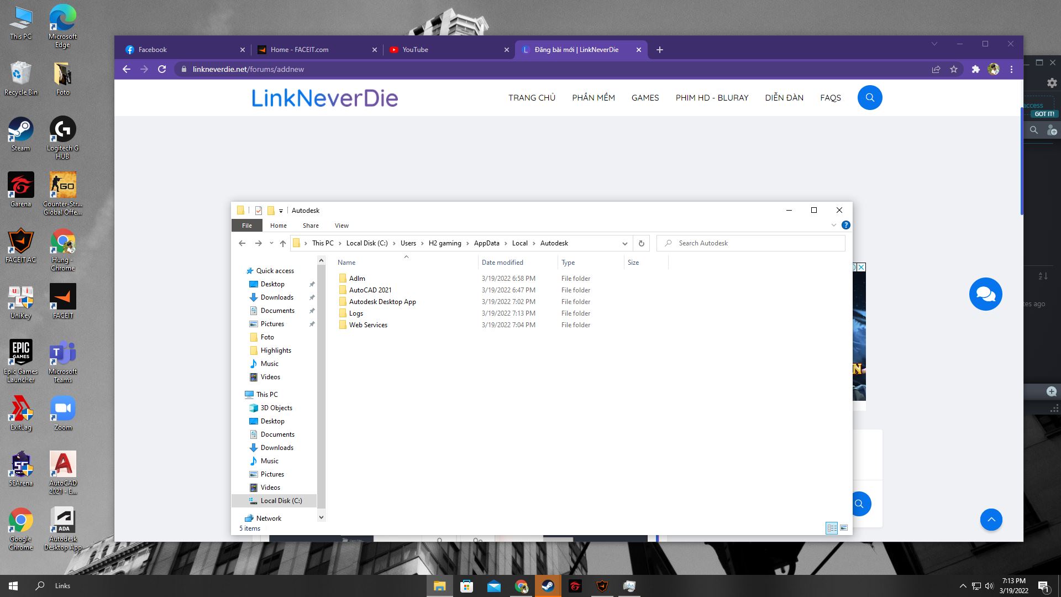Viewport: 1061px width, 597px height.
Task: Go up one folder level
Action: pyautogui.click(x=283, y=243)
